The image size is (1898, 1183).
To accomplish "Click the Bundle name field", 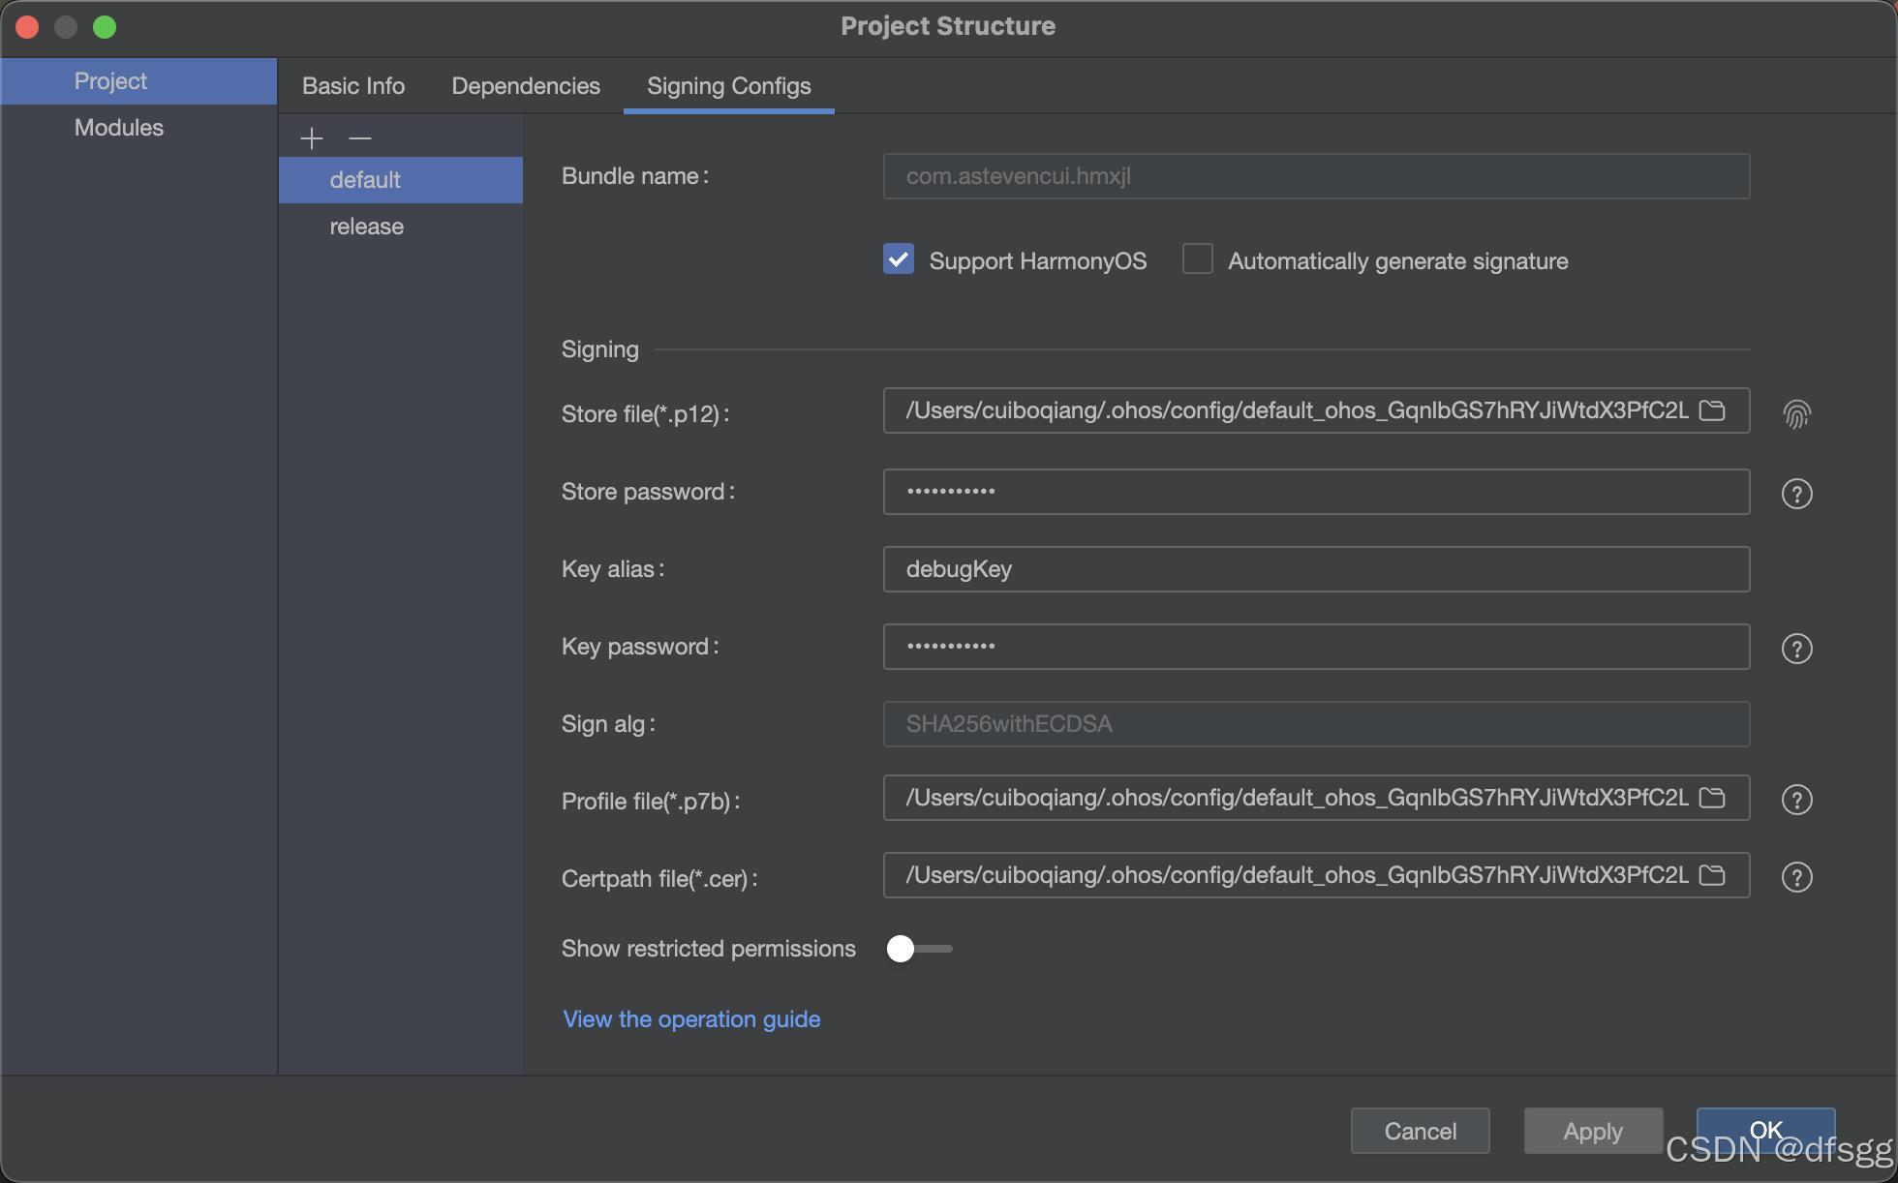I will click(1316, 176).
